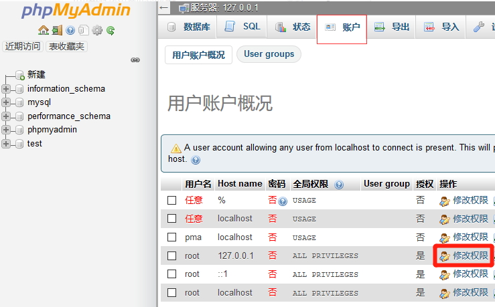Sort by 用户名 column header

[198, 184]
